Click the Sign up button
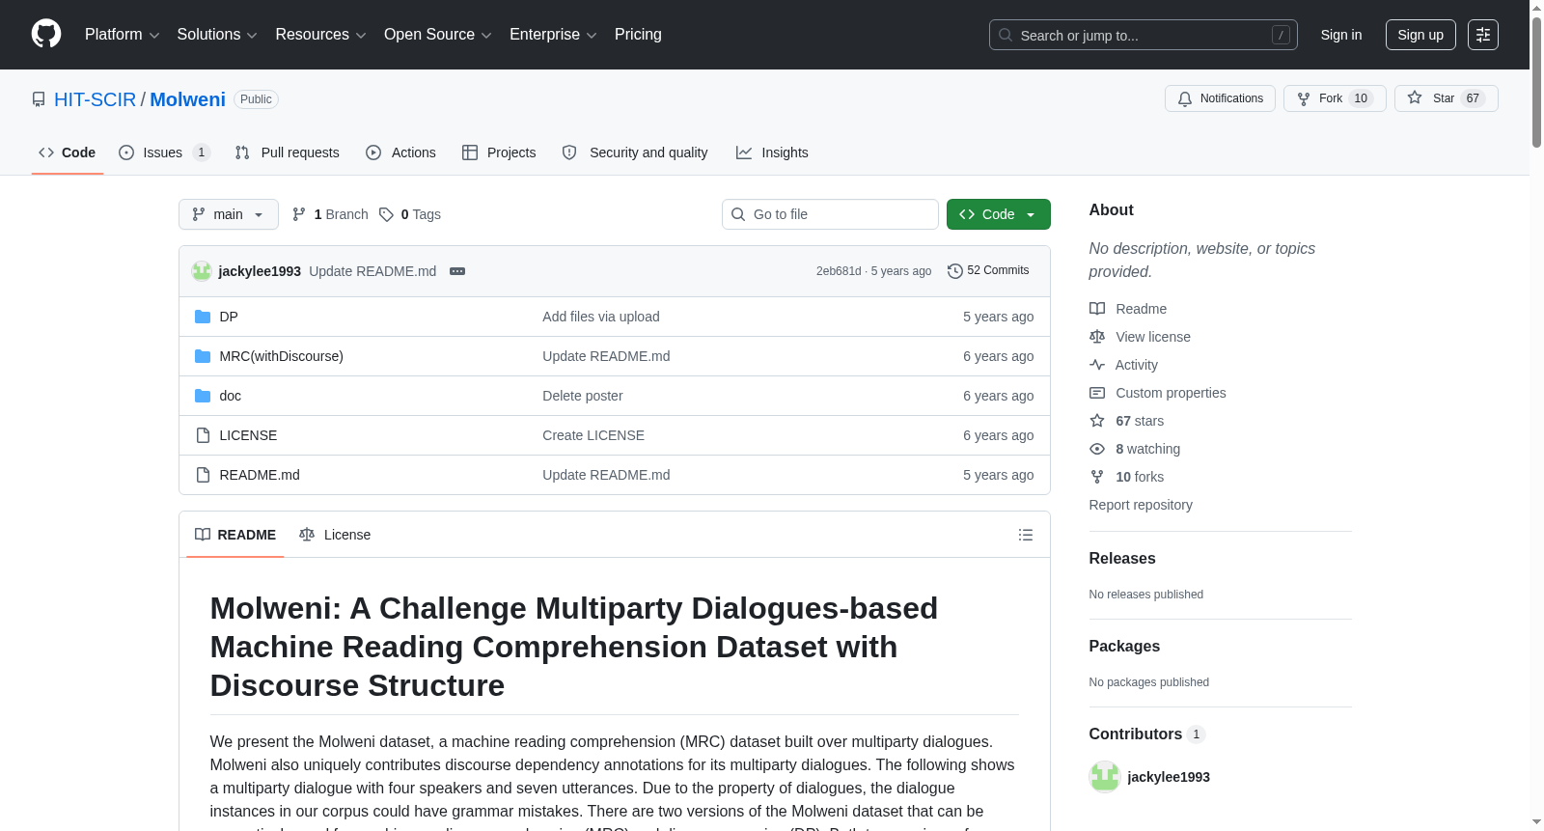The width and height of the screenshot is (1544, 831). (1420, 35)
